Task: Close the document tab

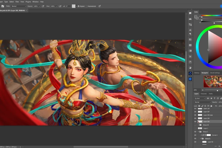Action: (x=27, y=10)
